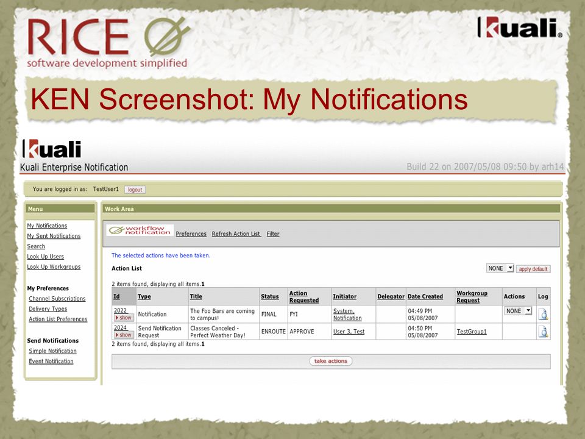The image size is (585, 439).
Task: Open Channel Subscriptions preferences
Action: [57, 299]
